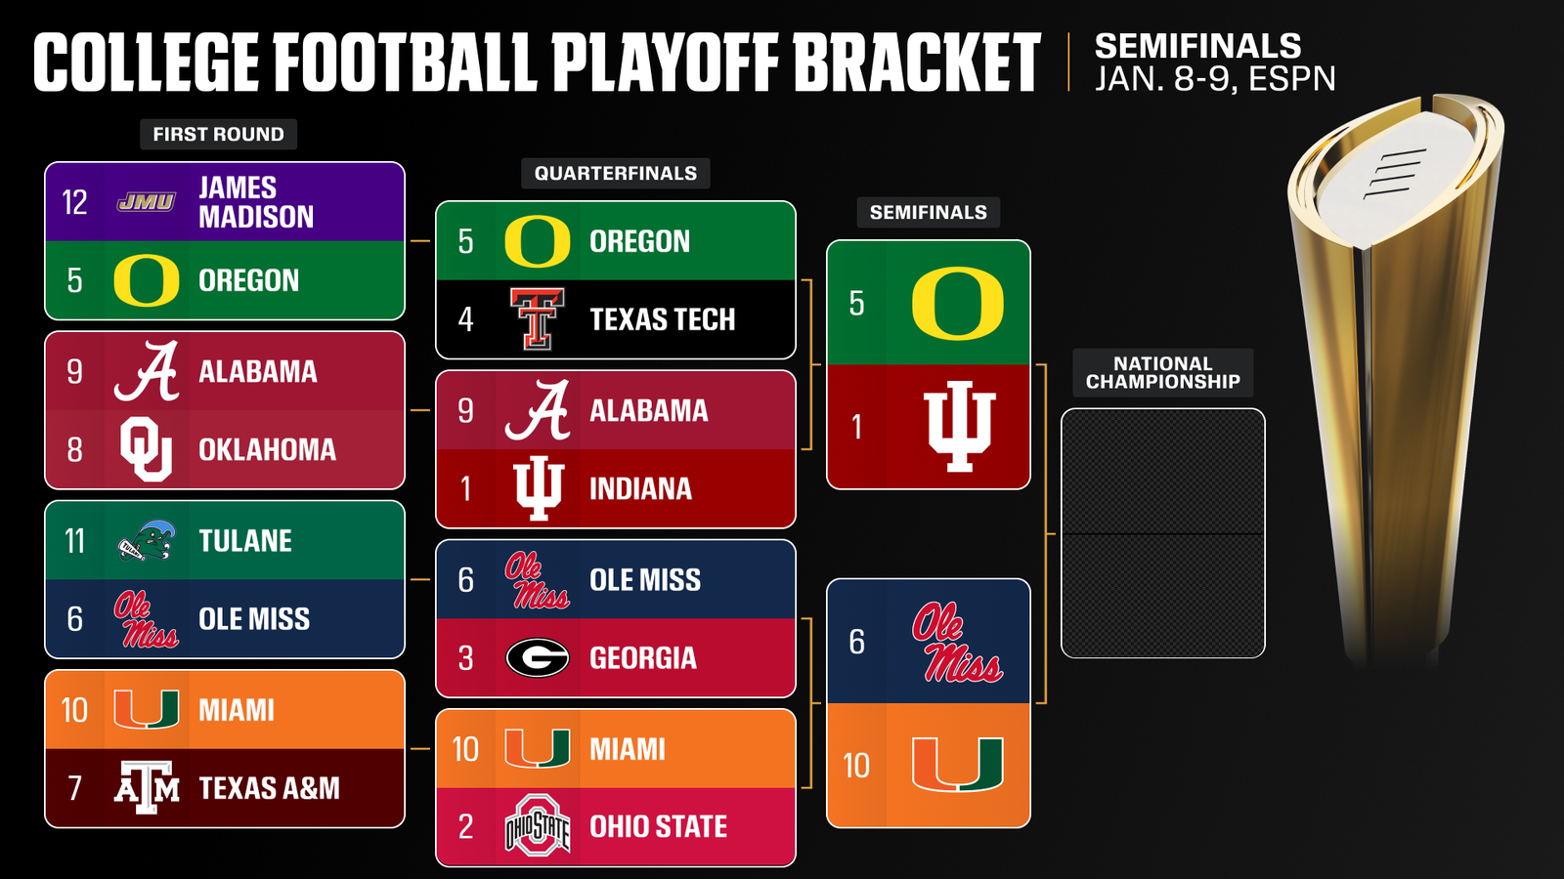Click the Tulane Green Wave logo
This screenshot has width=1564, height=879.
click(147, 540)
